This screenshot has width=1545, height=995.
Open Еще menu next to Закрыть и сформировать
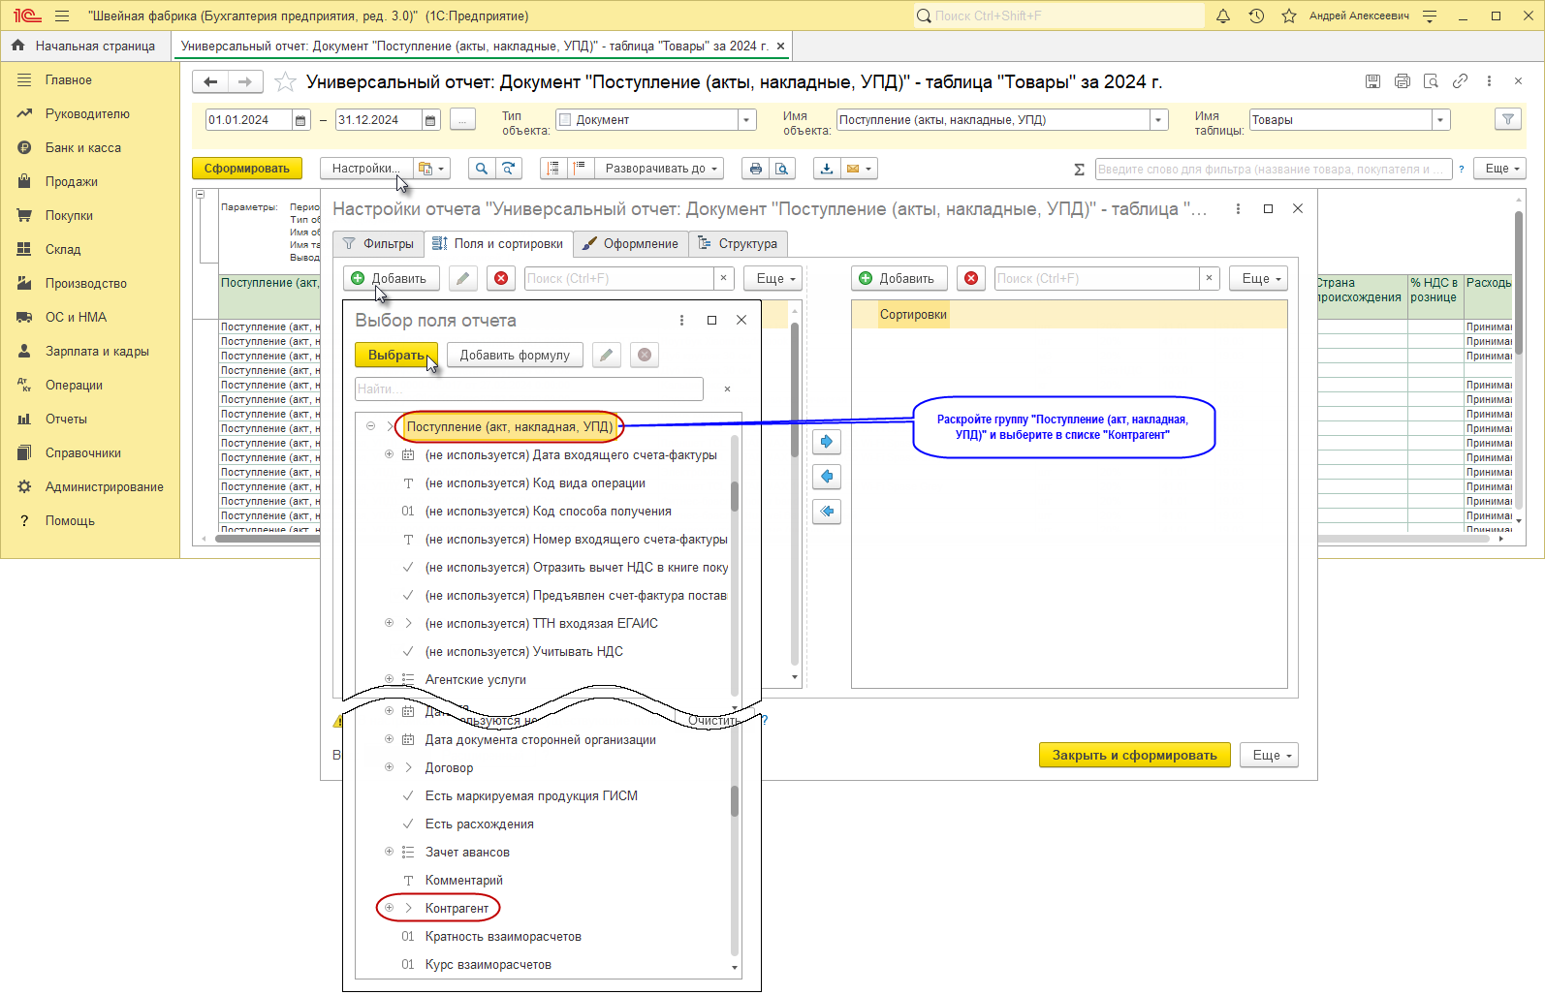[1269, 756]
